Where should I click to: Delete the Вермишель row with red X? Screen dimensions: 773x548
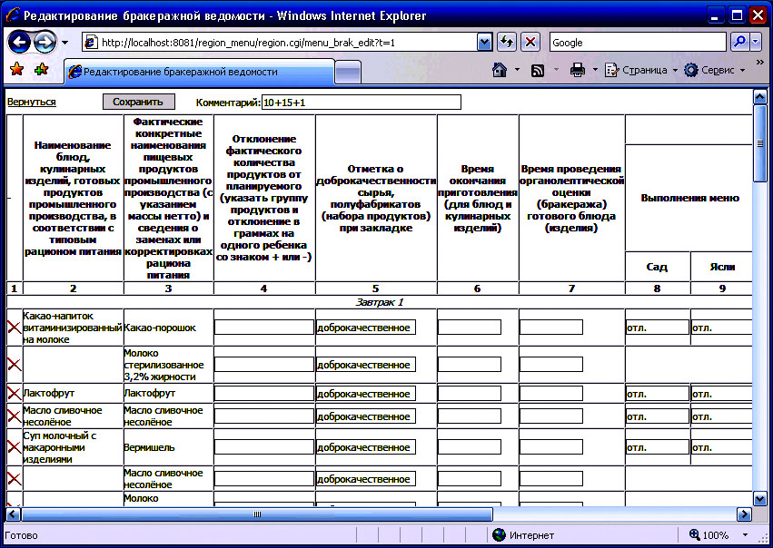pyautogui.click(x=15, y=447)
